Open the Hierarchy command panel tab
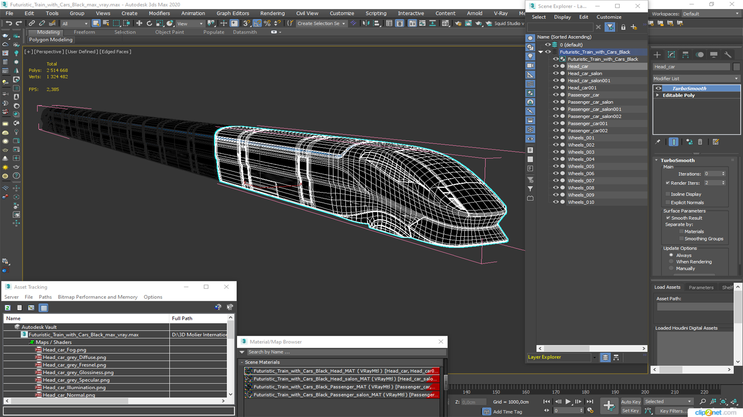Viewport: 743px width, 417px height. click(x=685, y=55)
